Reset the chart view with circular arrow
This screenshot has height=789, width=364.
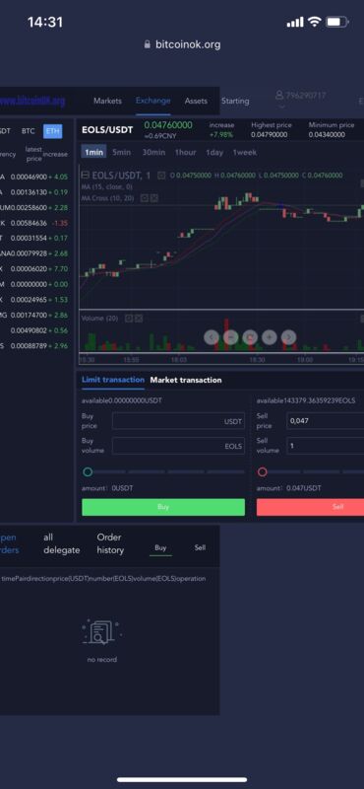pos(250,336)
